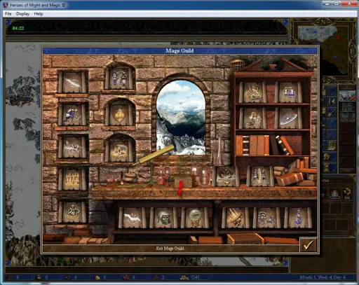359x285 pixels.
Task: View the golden claw scroll on bookshelf top shelf
Action: click(x=252, y=92)
